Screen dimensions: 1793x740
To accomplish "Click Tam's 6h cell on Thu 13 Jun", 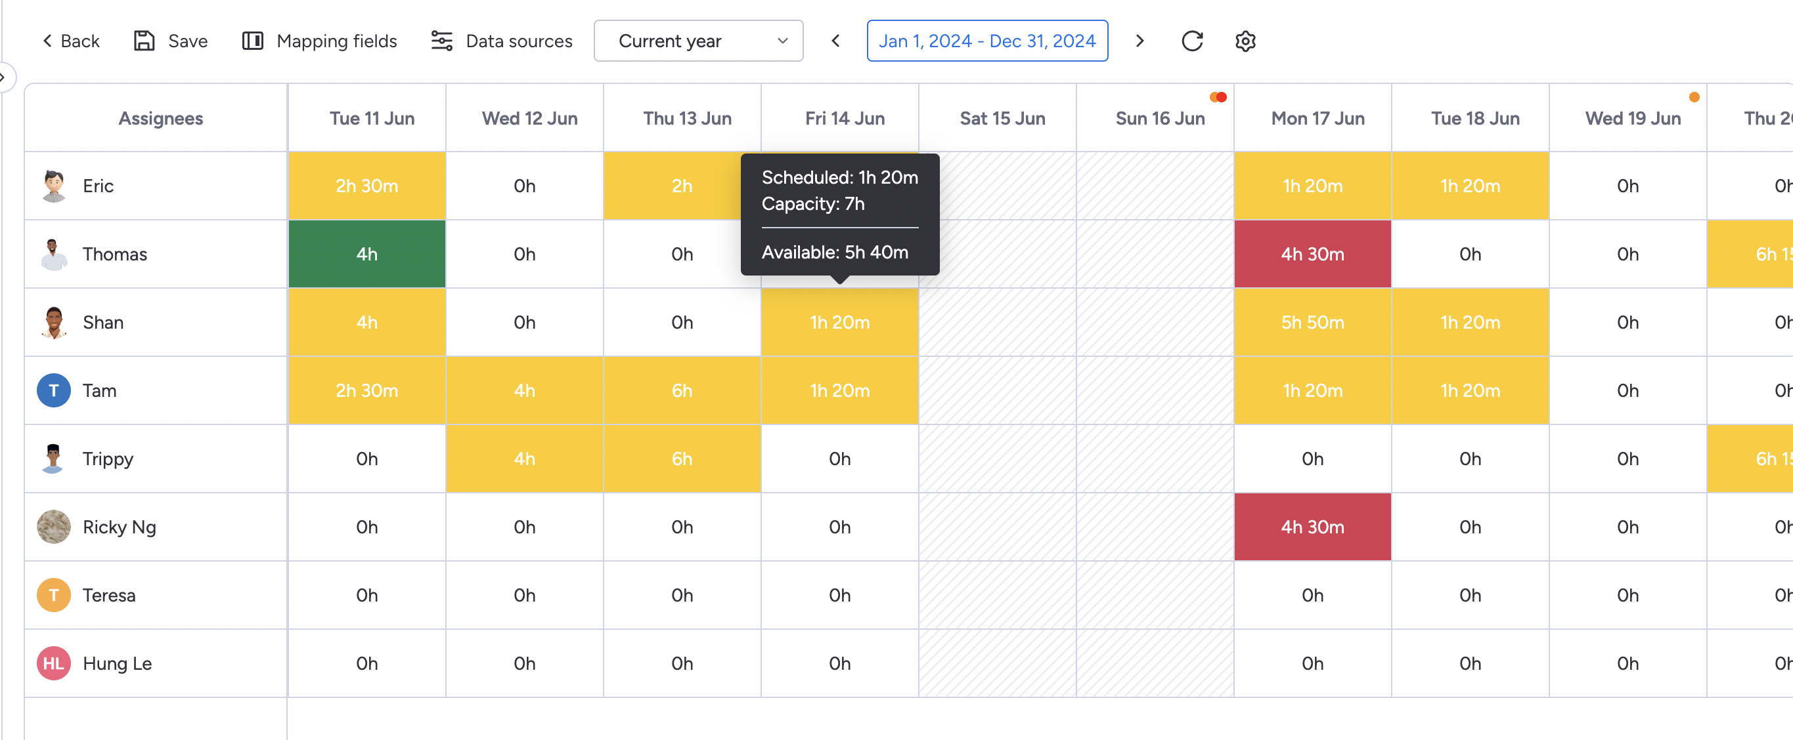I will (x=682, y=390).
